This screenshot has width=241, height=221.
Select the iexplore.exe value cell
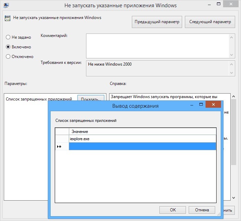142,139
